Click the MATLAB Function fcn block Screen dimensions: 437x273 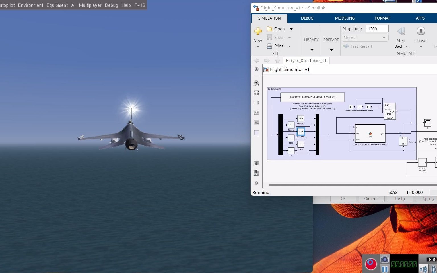[x=370, y=134]
